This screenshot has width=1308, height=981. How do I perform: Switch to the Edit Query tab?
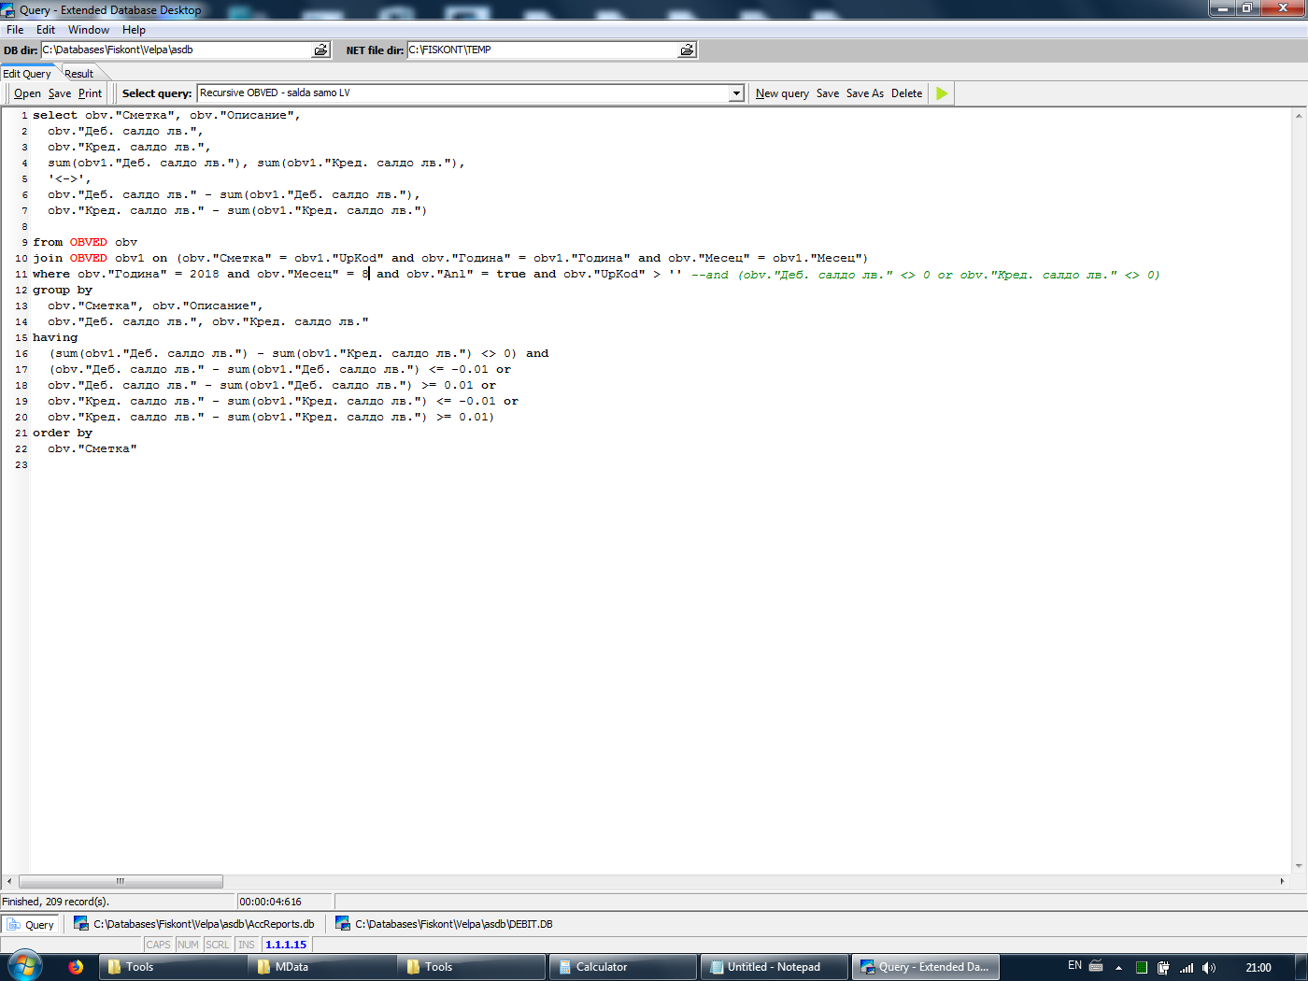coord(27,74)
